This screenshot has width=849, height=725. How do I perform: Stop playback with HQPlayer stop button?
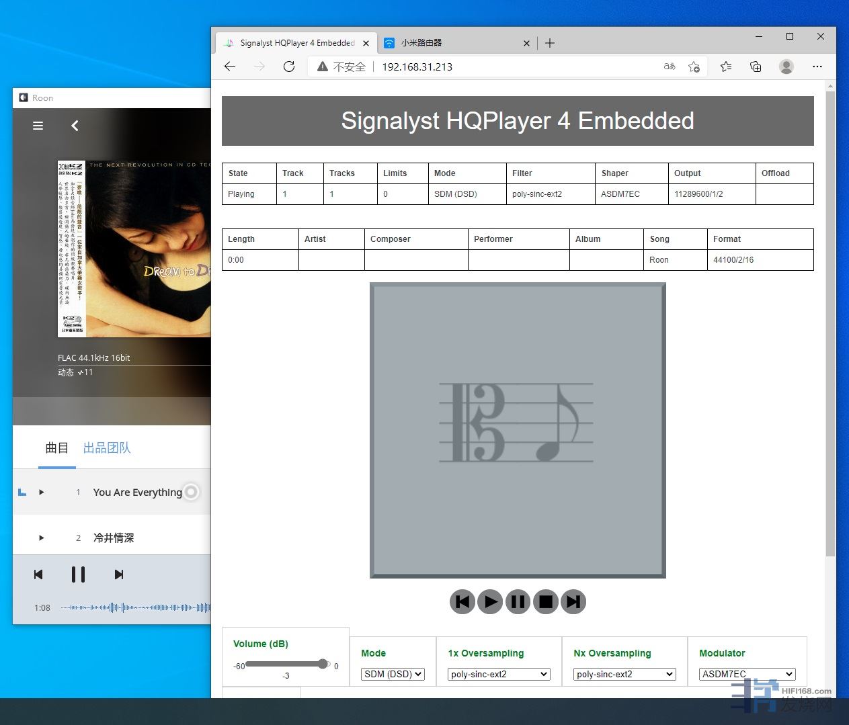[546, 601]
